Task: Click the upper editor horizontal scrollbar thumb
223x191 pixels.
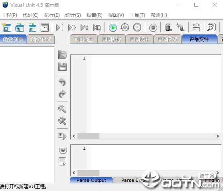Action: 88,136
